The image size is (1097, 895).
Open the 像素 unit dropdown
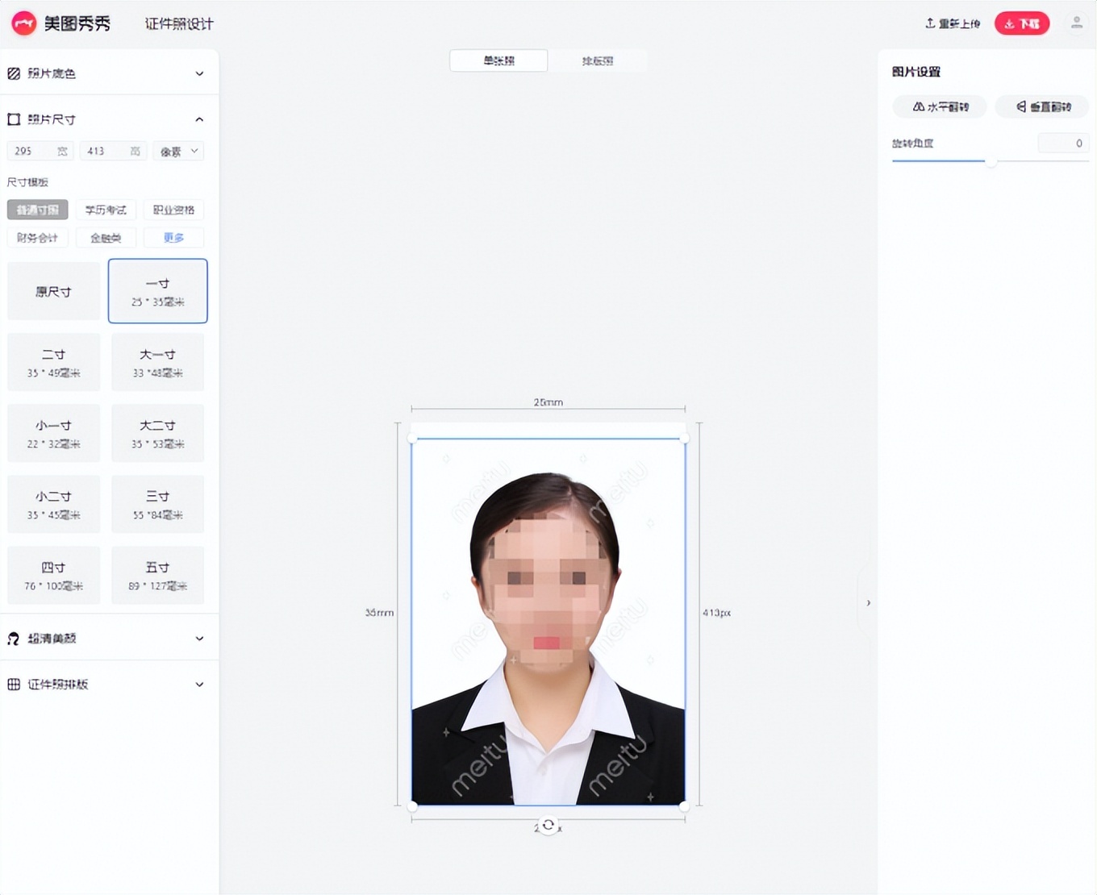177,151
